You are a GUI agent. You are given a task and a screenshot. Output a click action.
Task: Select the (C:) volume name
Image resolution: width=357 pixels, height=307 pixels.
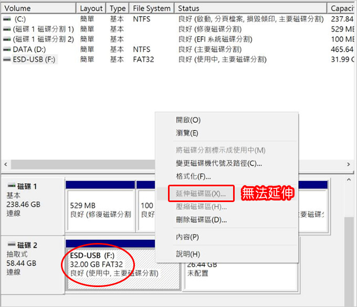(x=20, y=19)
